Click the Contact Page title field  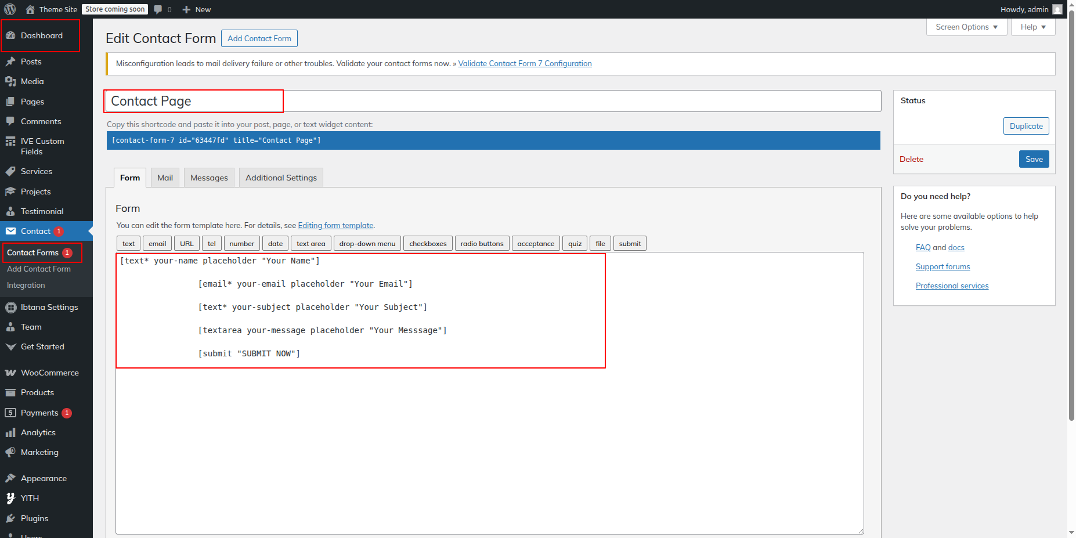(x=492, y=101)
